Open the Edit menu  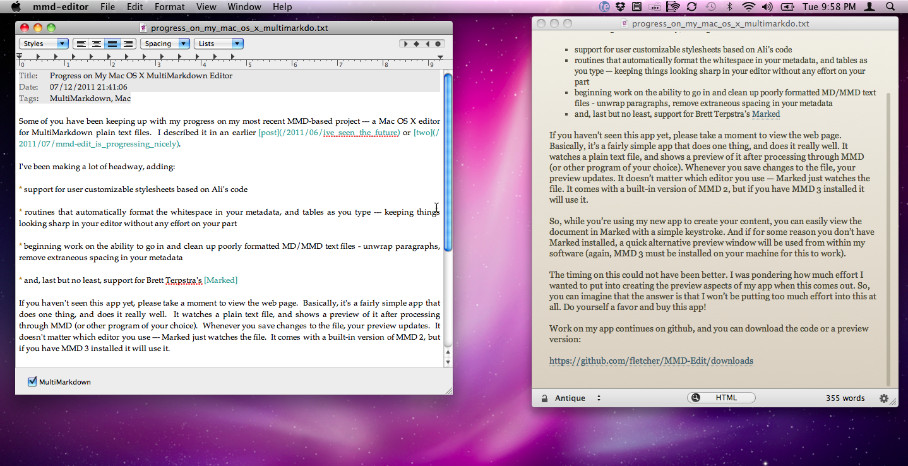(x=134, y=7)
